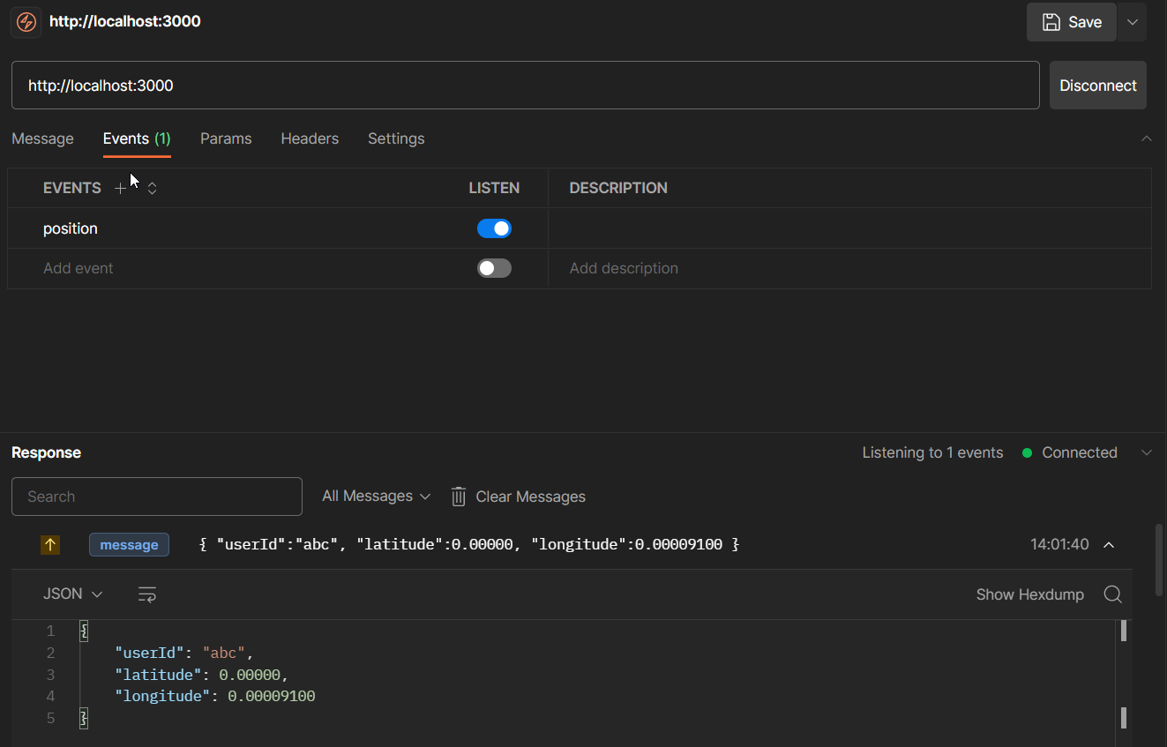The height and width of the screenshot is (747, 1167).
Task: Click the 14:01:40 timestamp
Action: pos(1059,545)
